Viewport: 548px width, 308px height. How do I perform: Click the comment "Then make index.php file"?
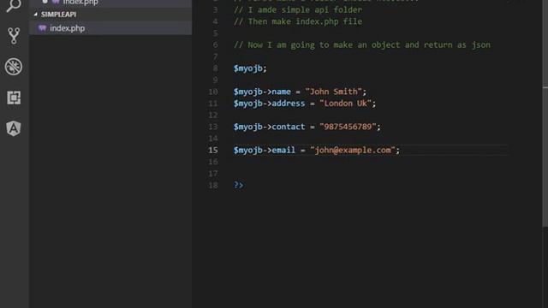298,21
